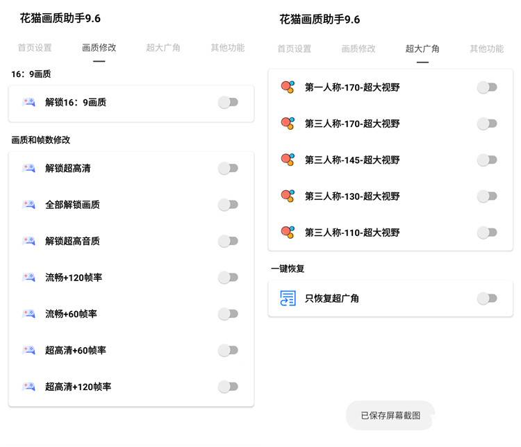Click the restore icon beside 只恢复超广角
521x447 pixels.
tap(288, 298)
